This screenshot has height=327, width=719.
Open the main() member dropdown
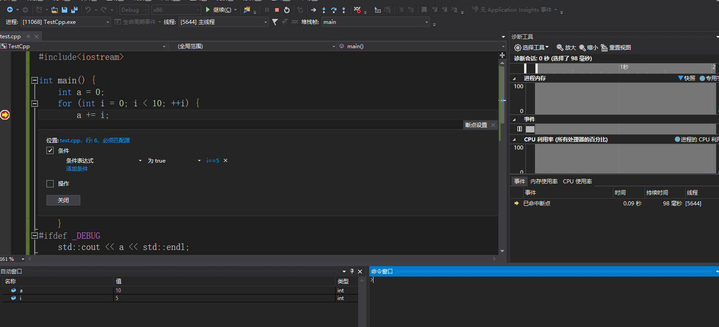click(x=422, y=46)
